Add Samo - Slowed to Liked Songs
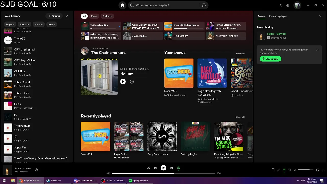This screenshot has width=327, height=184. 36,170
